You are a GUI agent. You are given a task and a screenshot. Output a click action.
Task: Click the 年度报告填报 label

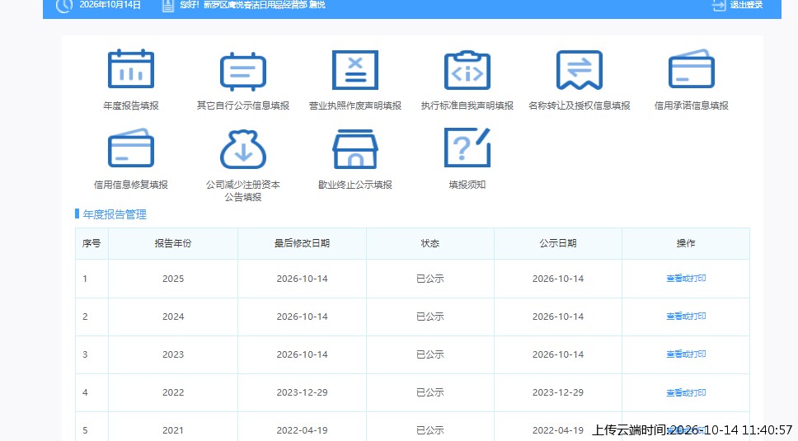pyautogui.click(x=131, y=106)
